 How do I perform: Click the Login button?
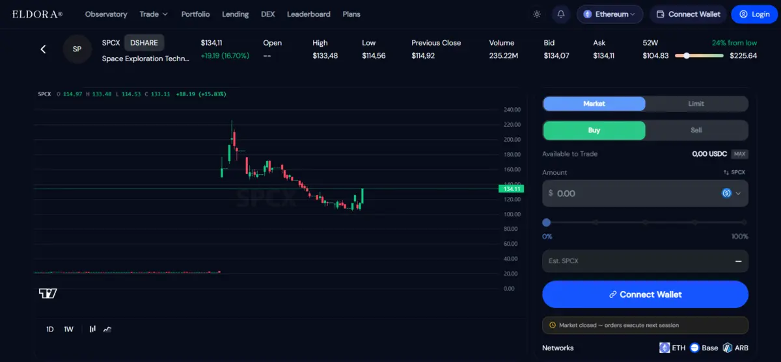point(754,14)
